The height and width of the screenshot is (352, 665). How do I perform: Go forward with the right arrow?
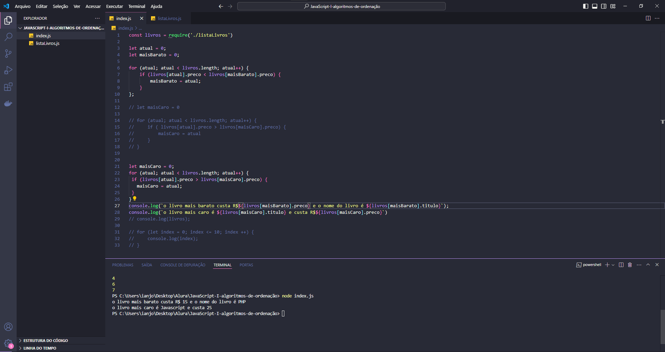(230, 6)
